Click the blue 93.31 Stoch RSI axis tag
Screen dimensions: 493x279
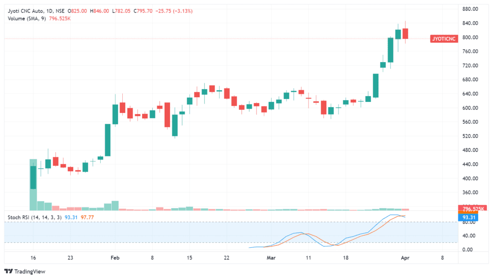(x=468, y=217)
